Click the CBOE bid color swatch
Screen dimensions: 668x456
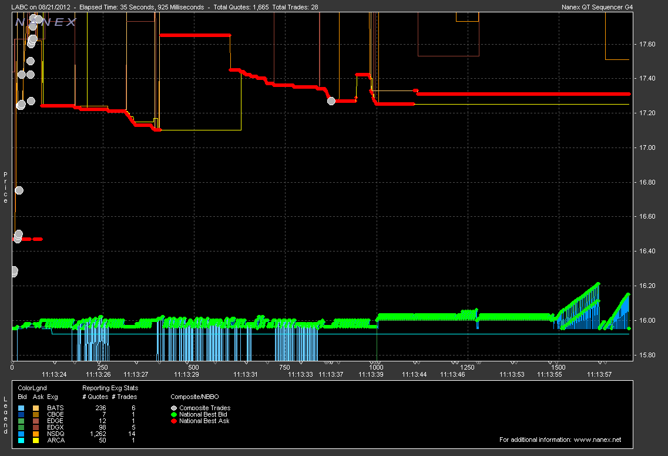point(21,414)
